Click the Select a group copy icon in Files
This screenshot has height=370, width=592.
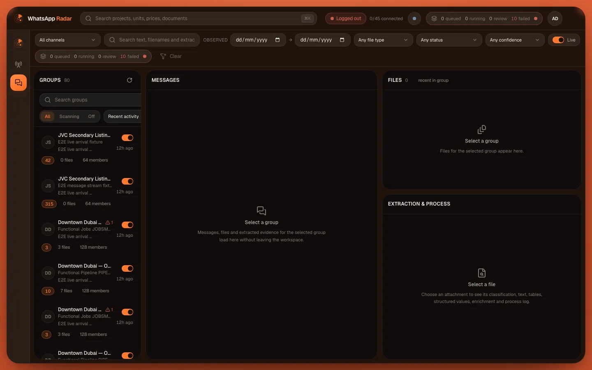[x=482, y=129]
